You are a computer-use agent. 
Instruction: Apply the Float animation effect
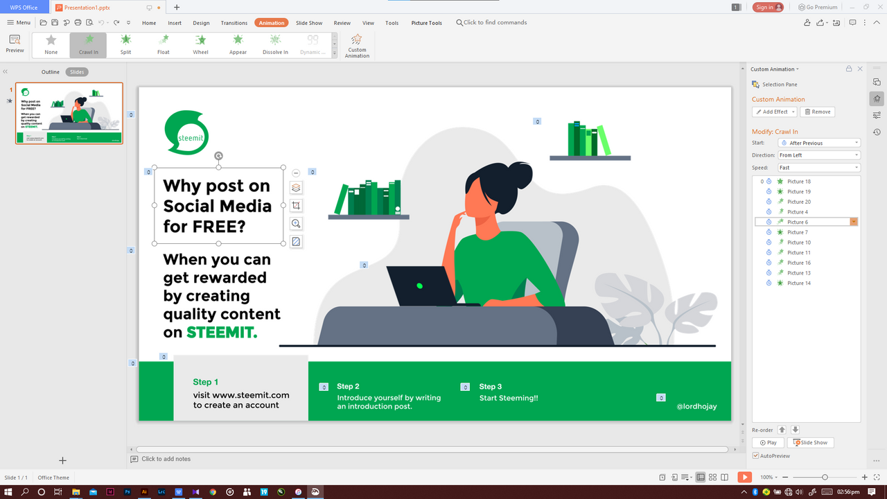point(164,45)
